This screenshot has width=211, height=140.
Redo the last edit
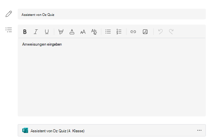pos(171,32)
